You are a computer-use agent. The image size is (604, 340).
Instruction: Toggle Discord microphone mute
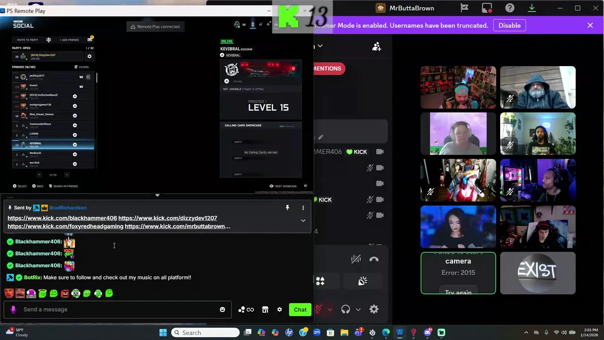coord(319,309)
